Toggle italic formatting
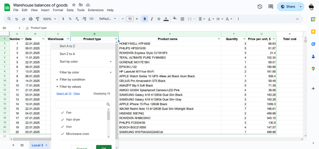Viewport: 319px width, 149px height. [x=152, y=19]
